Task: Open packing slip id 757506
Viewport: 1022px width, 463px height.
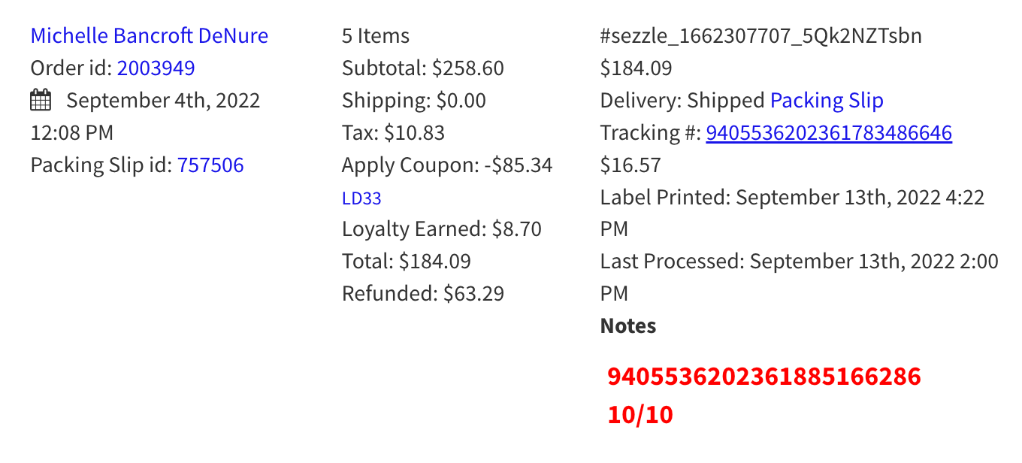Action: [210, 165]
